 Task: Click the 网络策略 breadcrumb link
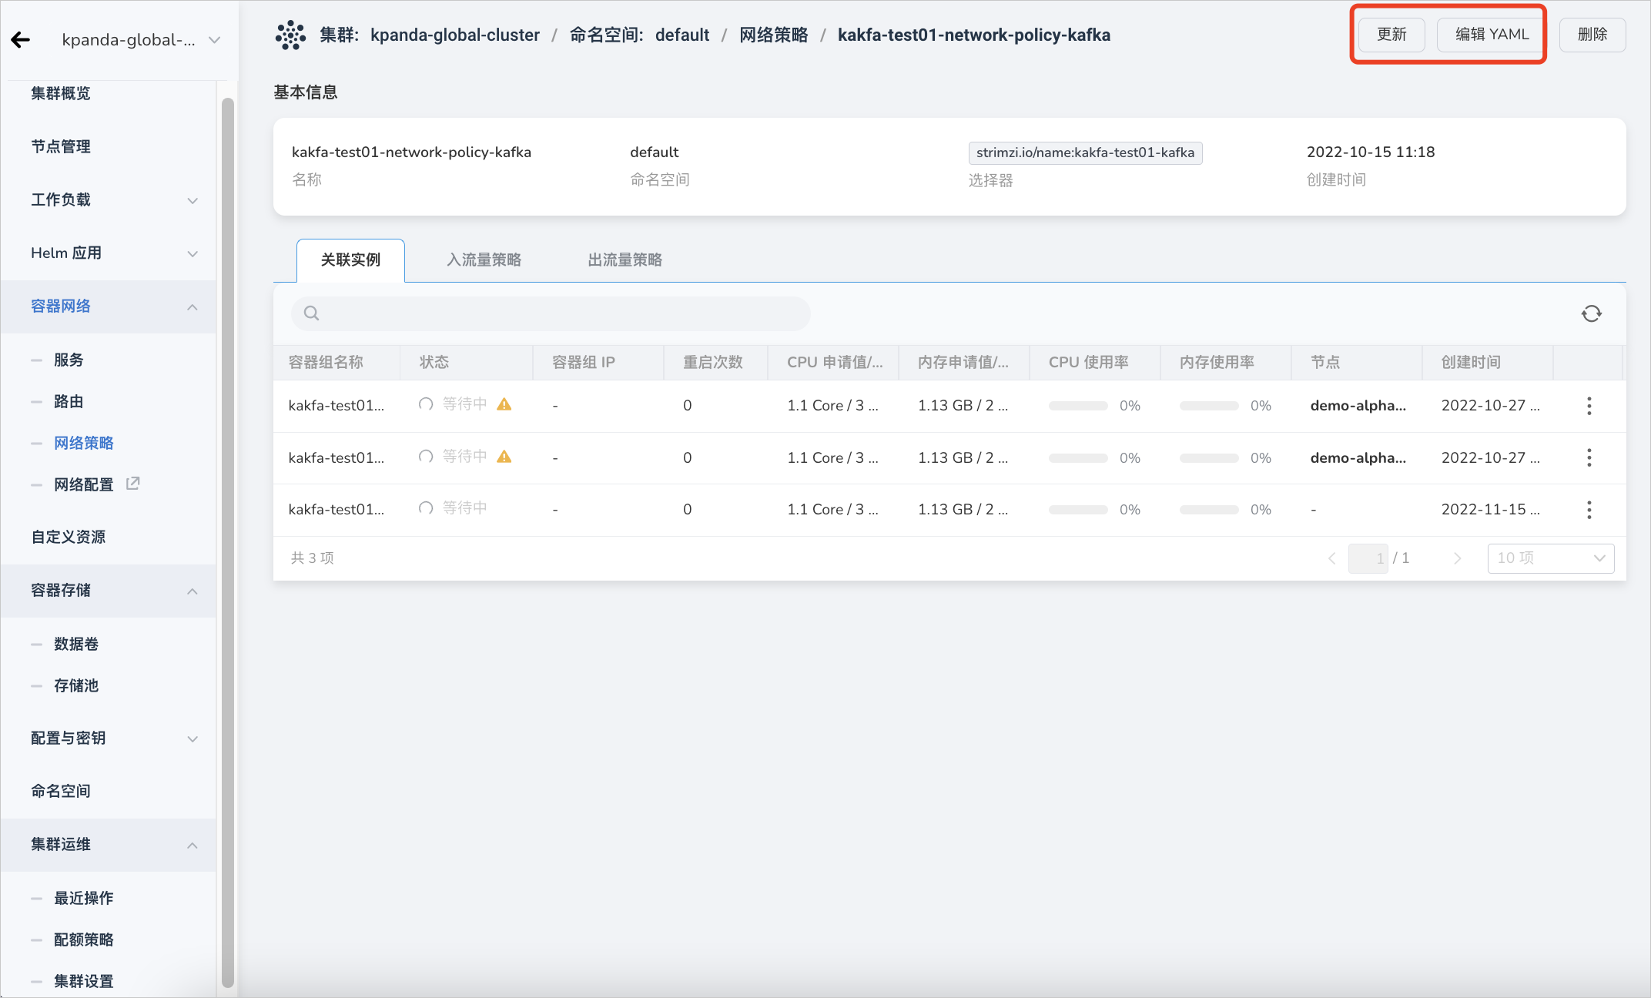(x=774, y=35)
